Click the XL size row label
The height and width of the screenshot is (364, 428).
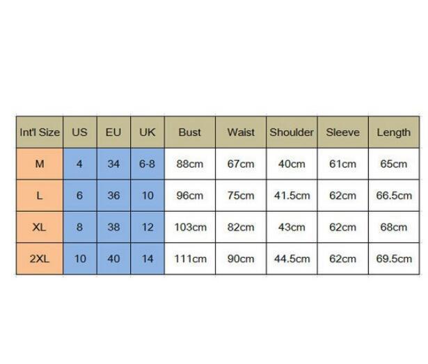pyautogui.click(x=40, y=227)
